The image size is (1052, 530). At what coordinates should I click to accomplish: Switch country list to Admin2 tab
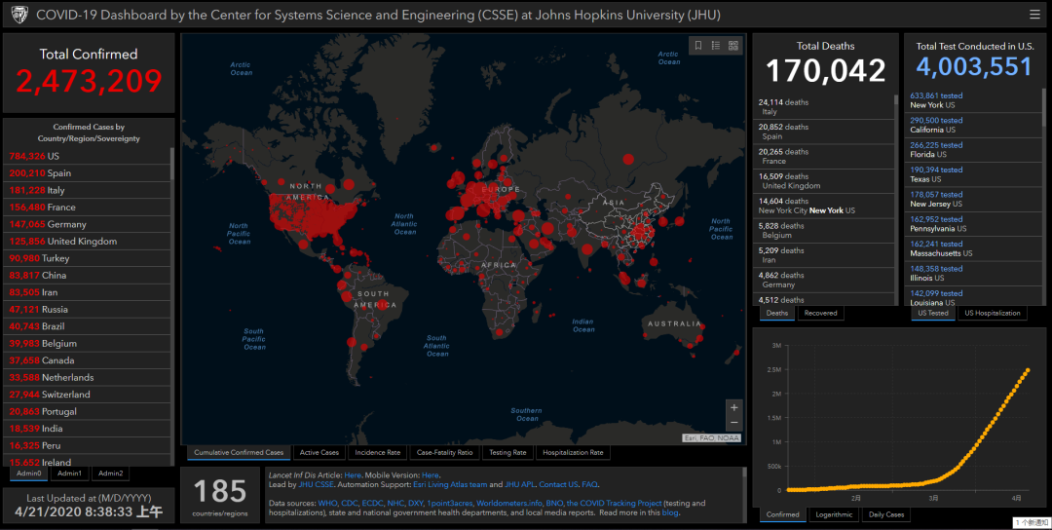111,473
